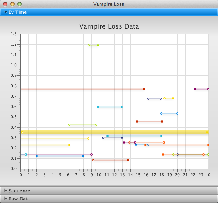The image size is (218, 203).
Task: Select the blue point at 0.23 near hour 14.7
Action: (136, 145)
